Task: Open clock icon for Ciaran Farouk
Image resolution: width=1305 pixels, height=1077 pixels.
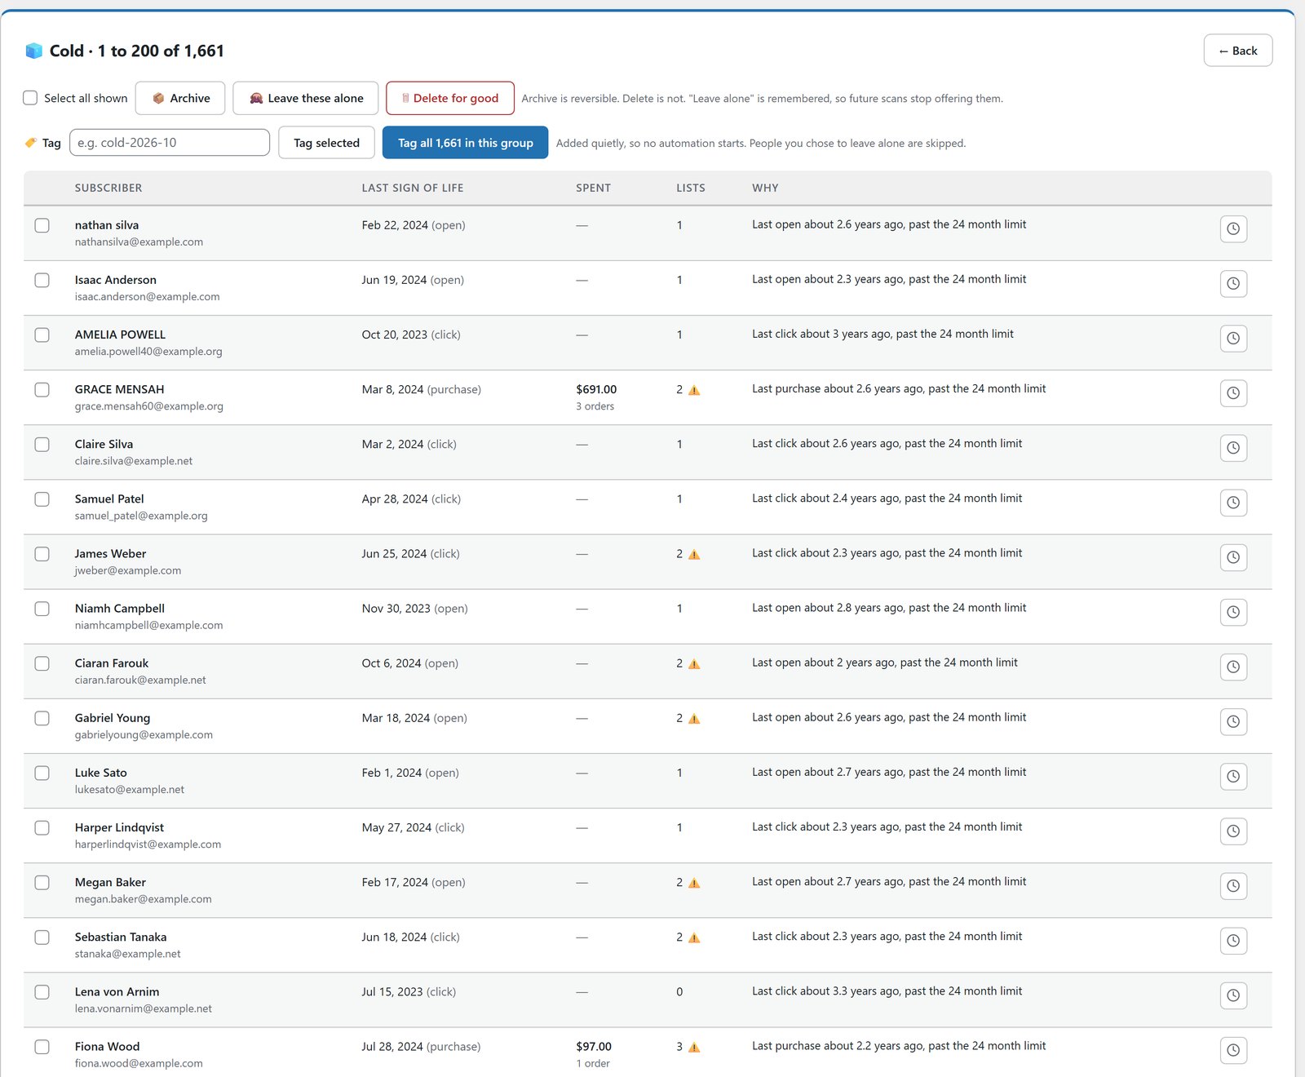Action: [1233, 667]
